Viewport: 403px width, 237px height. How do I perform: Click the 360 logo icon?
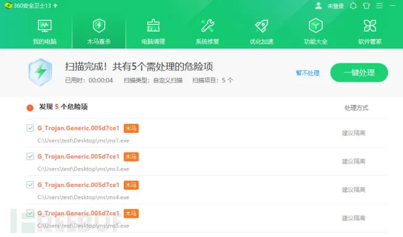8,5
